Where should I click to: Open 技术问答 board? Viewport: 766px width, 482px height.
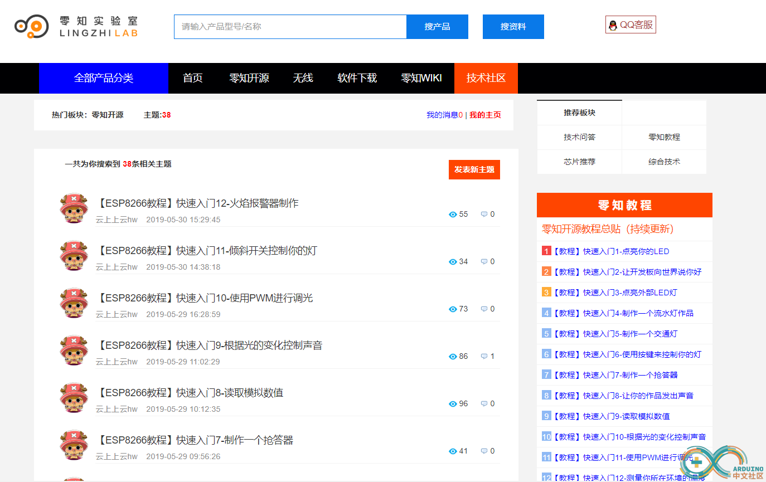click(x=579, y=137)
